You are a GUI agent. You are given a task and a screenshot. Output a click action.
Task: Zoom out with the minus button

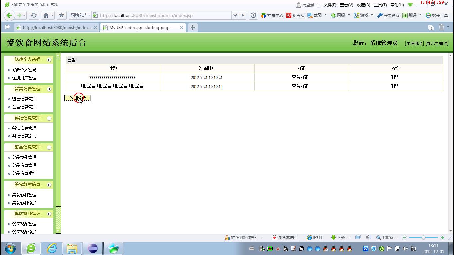tap(404, 237)
